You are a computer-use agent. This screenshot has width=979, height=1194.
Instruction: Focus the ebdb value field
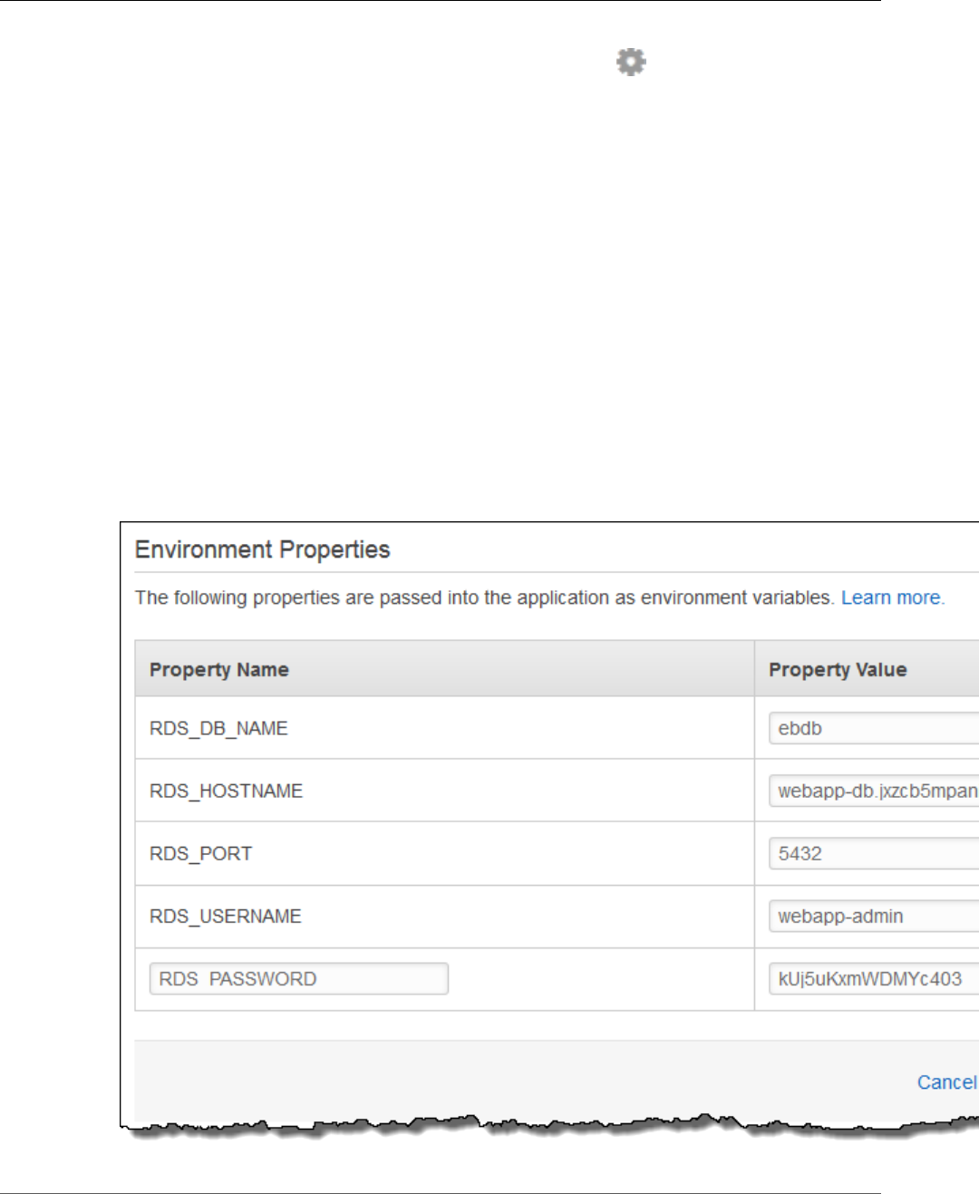click(874, 728)
